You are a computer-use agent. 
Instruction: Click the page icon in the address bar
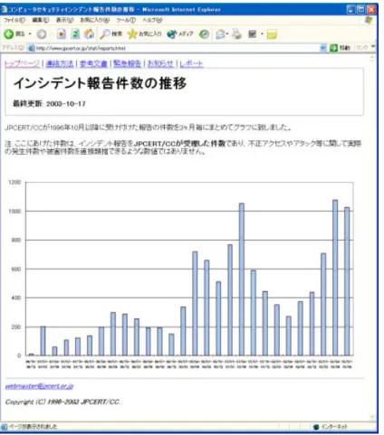tap(31, 48)
